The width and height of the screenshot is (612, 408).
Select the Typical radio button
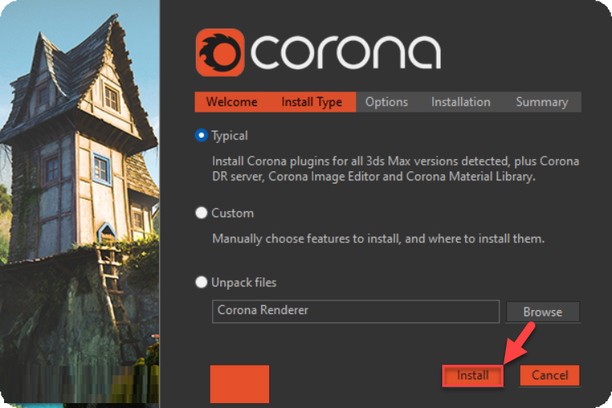coord(202,136)
